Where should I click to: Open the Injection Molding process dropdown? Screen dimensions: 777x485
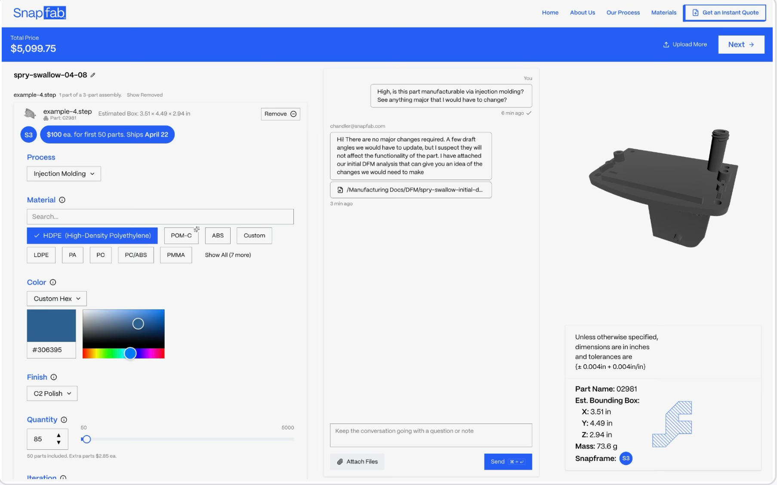click(64, 174)
